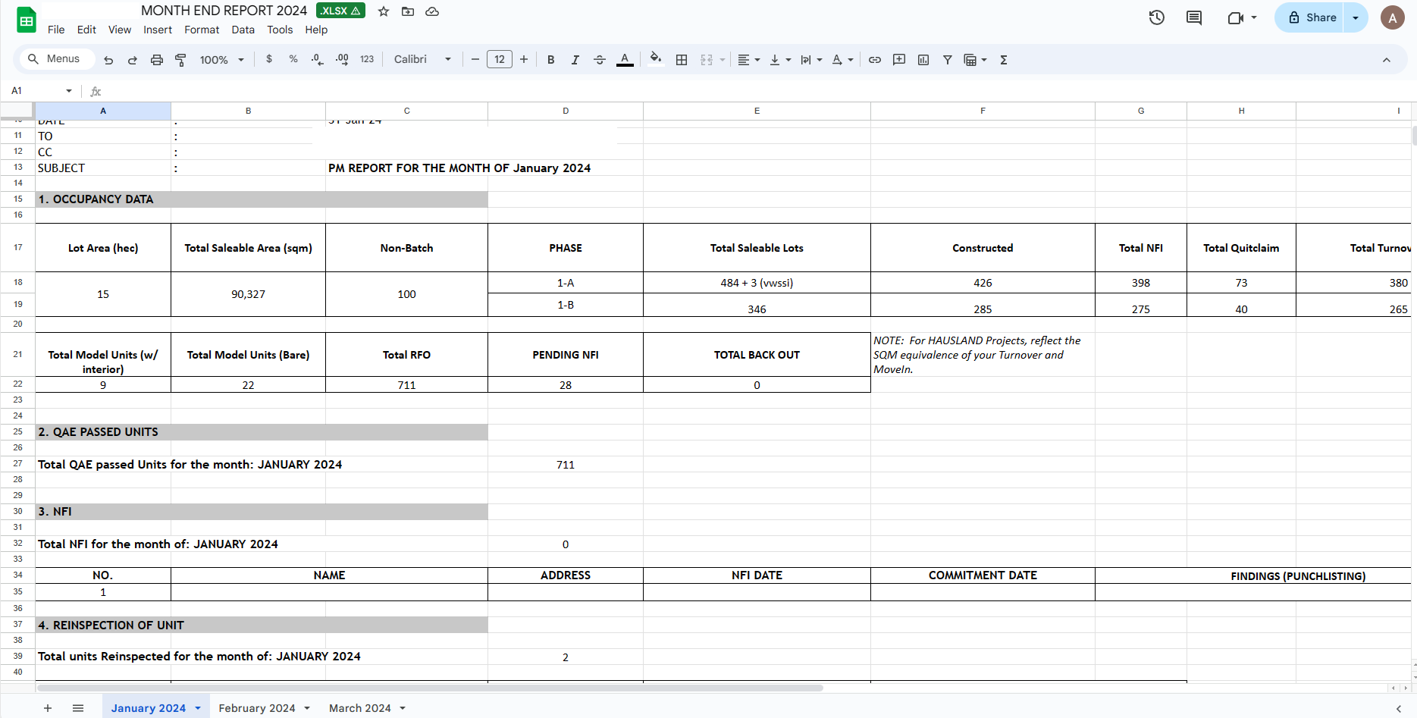Toggle italic formatting
The width and height of the screenshot is (1417, 718).
coord(575,60)
